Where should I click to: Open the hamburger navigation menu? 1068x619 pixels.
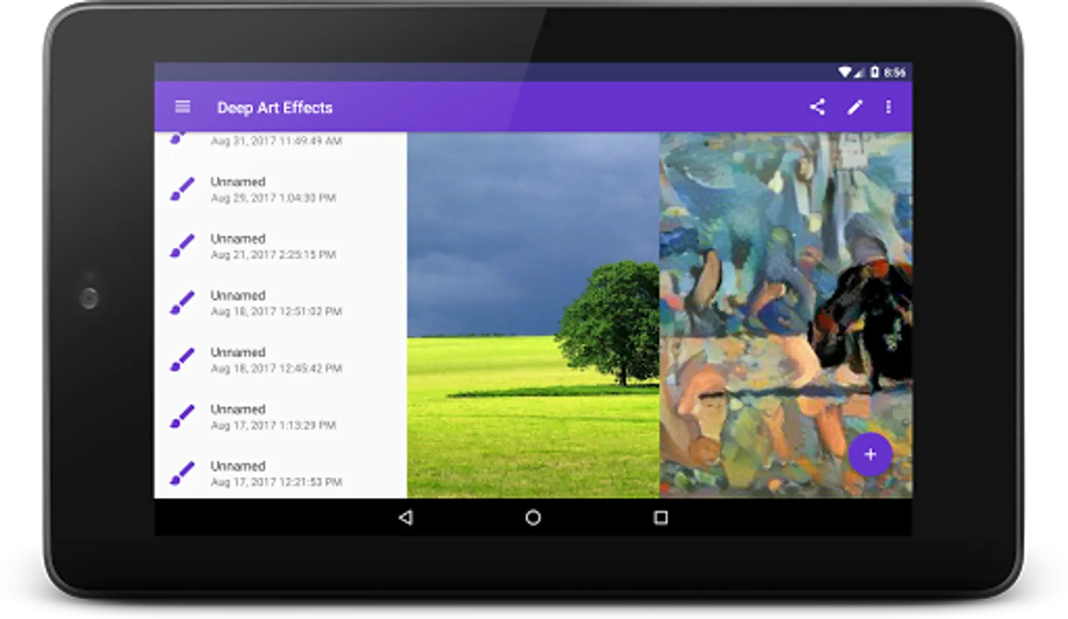[x=182, y=107]
